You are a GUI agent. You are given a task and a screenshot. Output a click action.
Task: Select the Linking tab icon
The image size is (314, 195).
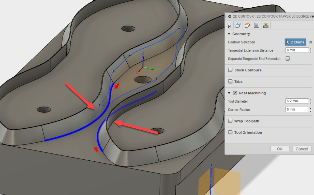(266, 25)
